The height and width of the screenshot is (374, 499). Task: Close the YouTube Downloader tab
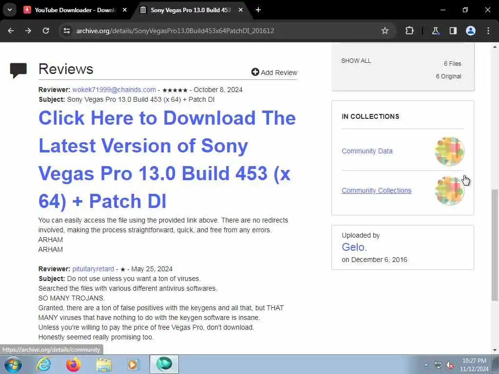pos(125,10)
